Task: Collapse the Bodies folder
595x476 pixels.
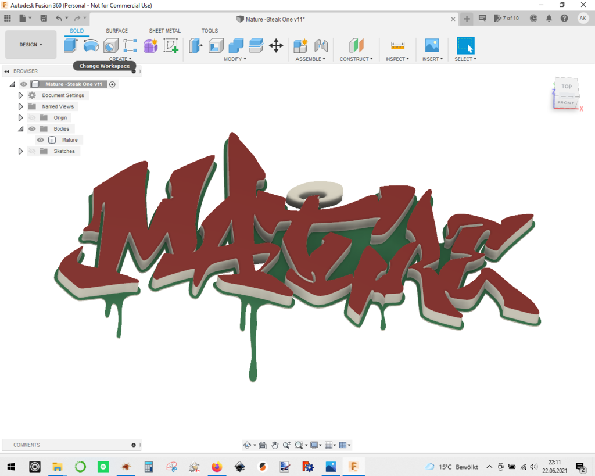Action: 20,129
